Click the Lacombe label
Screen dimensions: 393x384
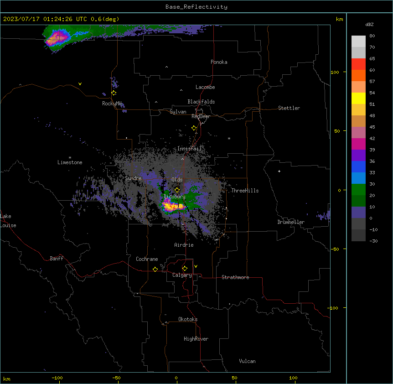[x=205, y=87]
